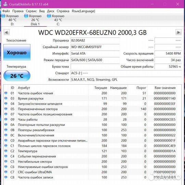The height and width of the screenshot is (185, 185).
Task: Click status dot of attribute C1 row
Action: pyautogui.click(x=6, y=146)
